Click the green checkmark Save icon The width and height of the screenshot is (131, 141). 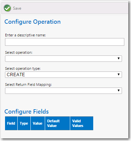click(x=7, y=8)
